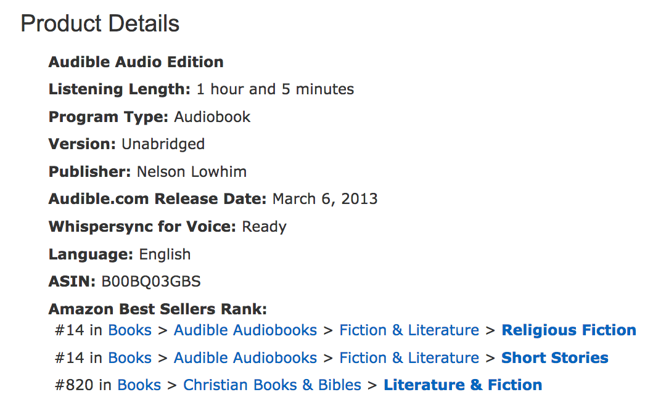Viewport: 645px width, 408px height.
Task: Select Fiction & Literature link before Short Stories
Action: [x=409, y=358]
